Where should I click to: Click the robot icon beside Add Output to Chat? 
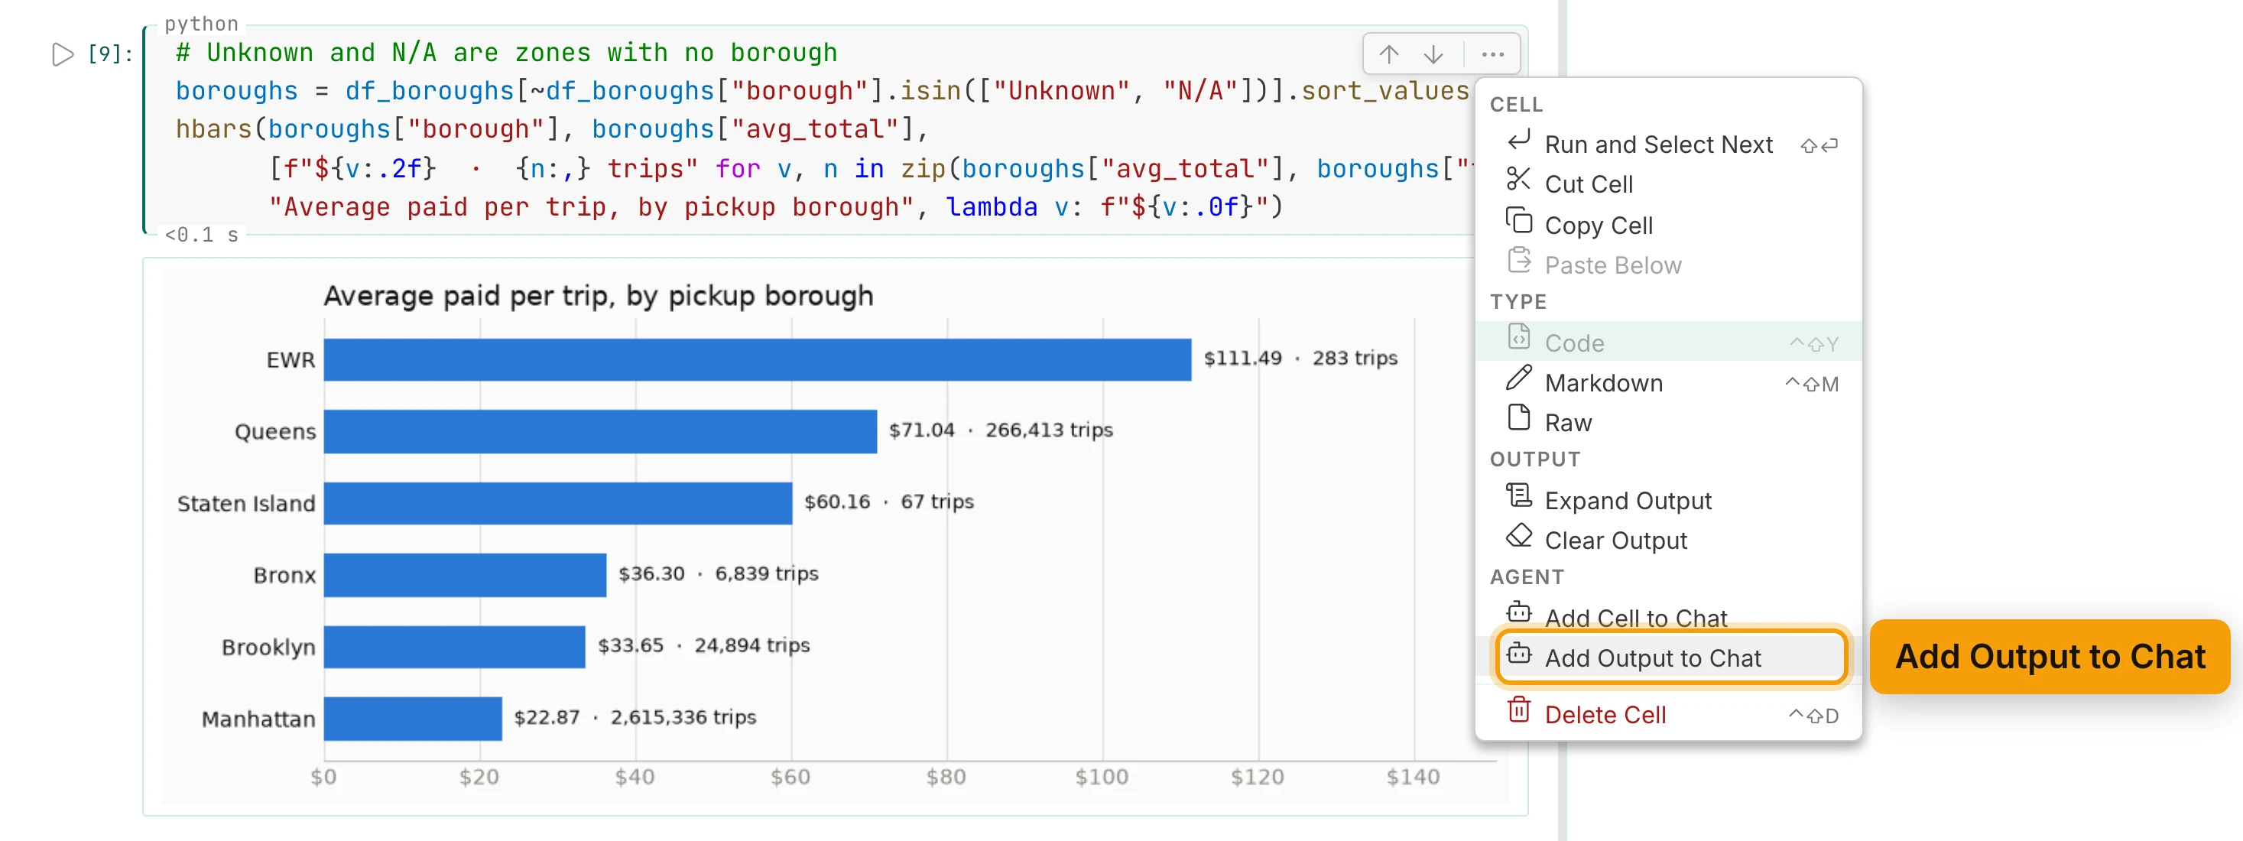pos(1518,652)
